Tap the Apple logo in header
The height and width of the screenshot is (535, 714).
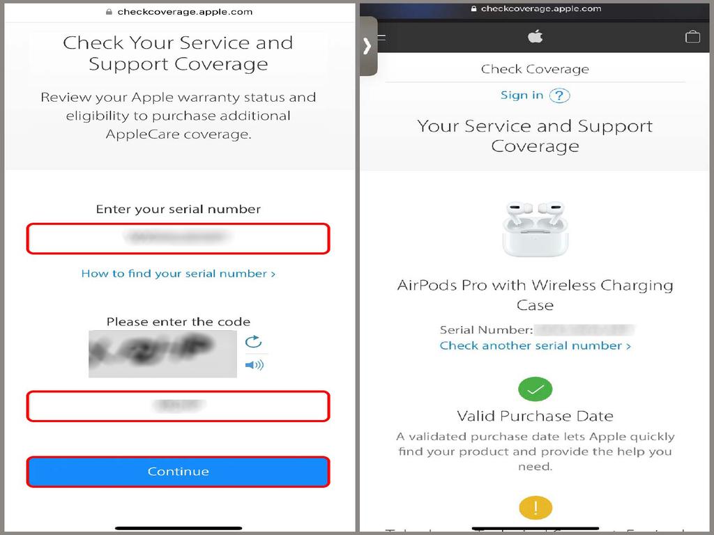click(x=535, y=36)
